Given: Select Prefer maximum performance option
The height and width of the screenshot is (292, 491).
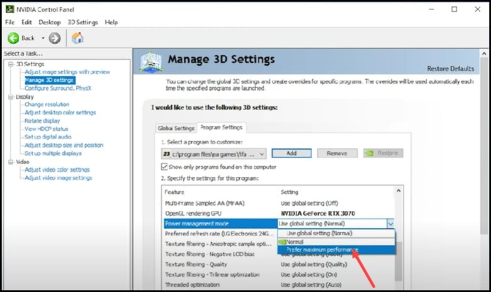Looking at the screenshot, I should tap(322, 250).
